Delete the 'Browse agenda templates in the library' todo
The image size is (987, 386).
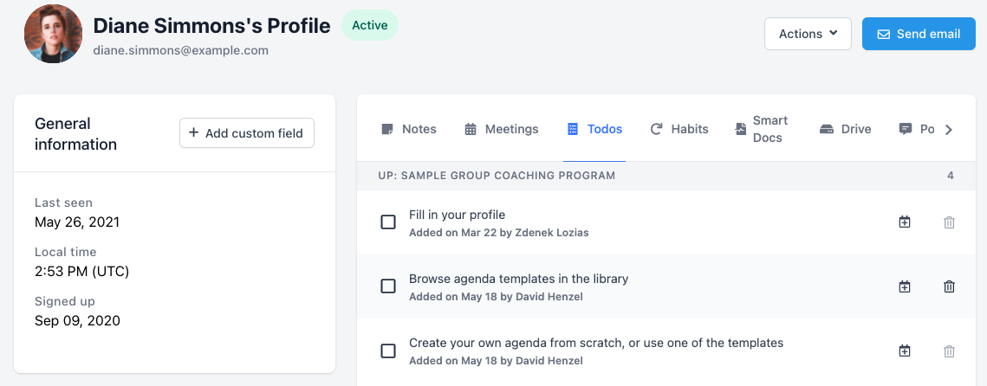[949, 286]
